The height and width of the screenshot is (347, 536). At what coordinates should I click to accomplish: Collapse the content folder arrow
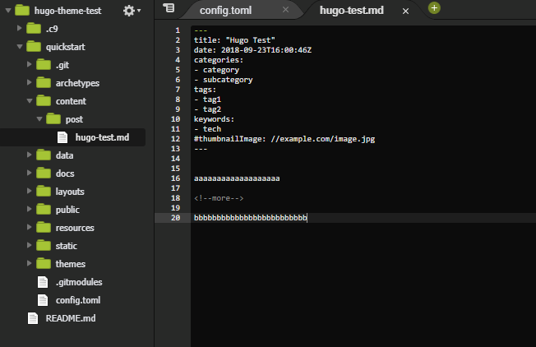click(30, 101)
